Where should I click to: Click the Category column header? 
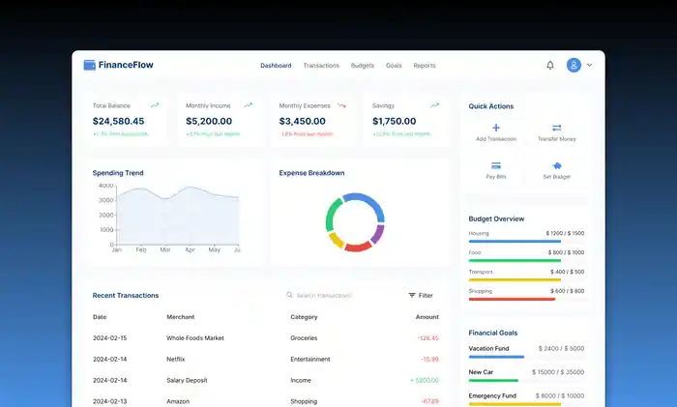point(304,317)
